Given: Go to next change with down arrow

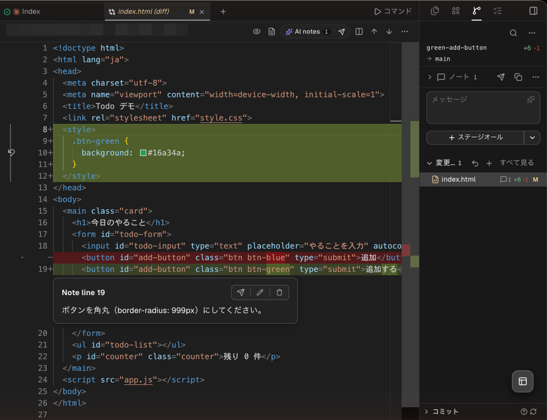Looking at the screenshot, I should tap(389, 31).
